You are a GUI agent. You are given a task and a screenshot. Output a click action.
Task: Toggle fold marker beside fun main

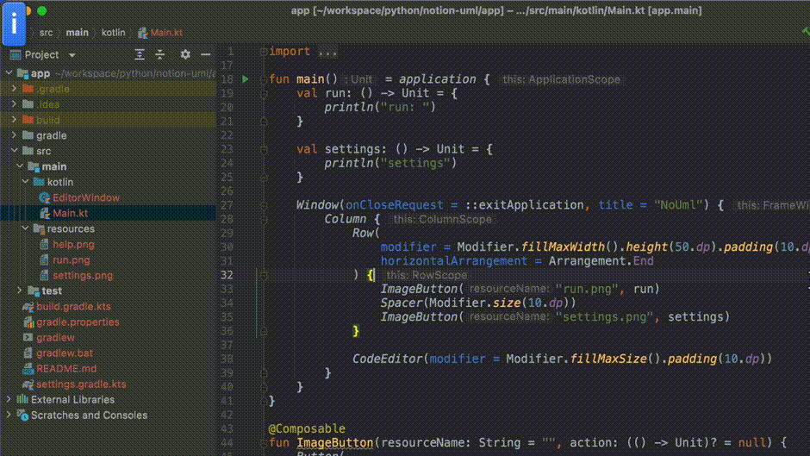(x=263, y=79)
